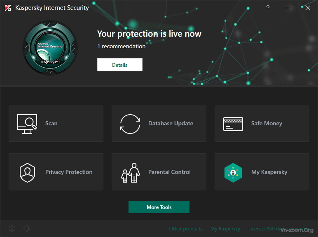Click the question mark help icon
318x237 pixels.
point(268,8)
